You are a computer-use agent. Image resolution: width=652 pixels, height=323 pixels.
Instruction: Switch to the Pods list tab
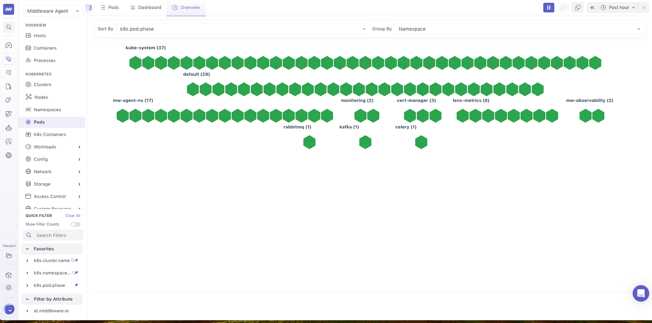coord(110,8)
